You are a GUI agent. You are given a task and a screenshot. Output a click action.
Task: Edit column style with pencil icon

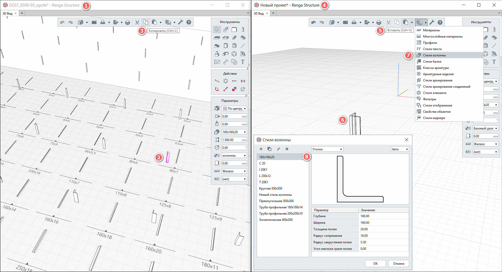click(x=278, y=149)
